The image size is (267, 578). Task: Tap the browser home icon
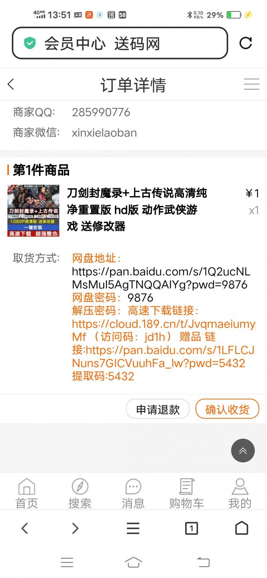(x=242, y=528)
